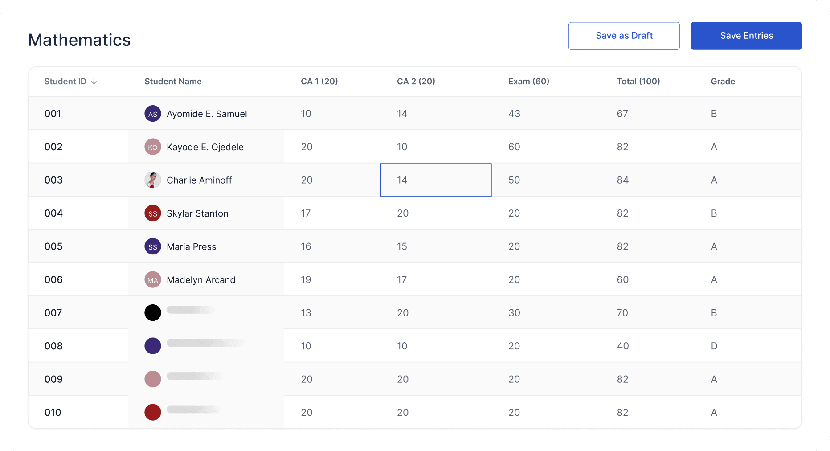Click Kayode E. Ojedele's KO avatar
This screenshot has width=830, height=451.
[152, 147]
